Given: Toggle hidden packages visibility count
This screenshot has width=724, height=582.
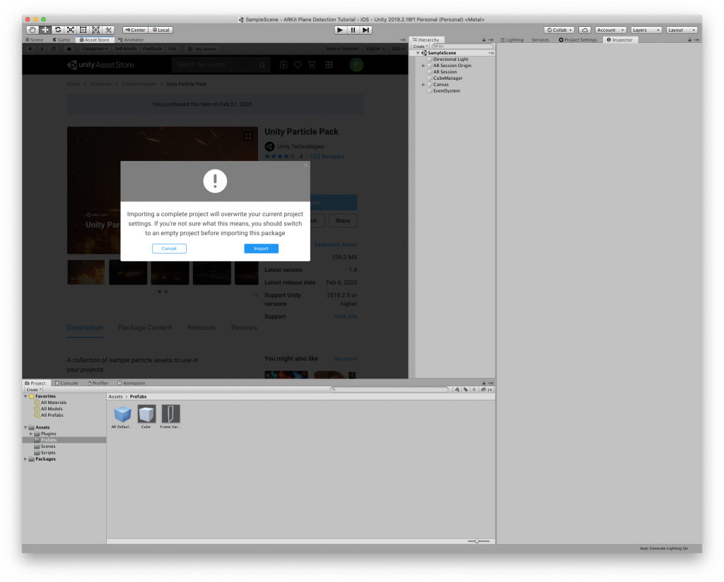Looking at the screenshot, I should [486, 390].
